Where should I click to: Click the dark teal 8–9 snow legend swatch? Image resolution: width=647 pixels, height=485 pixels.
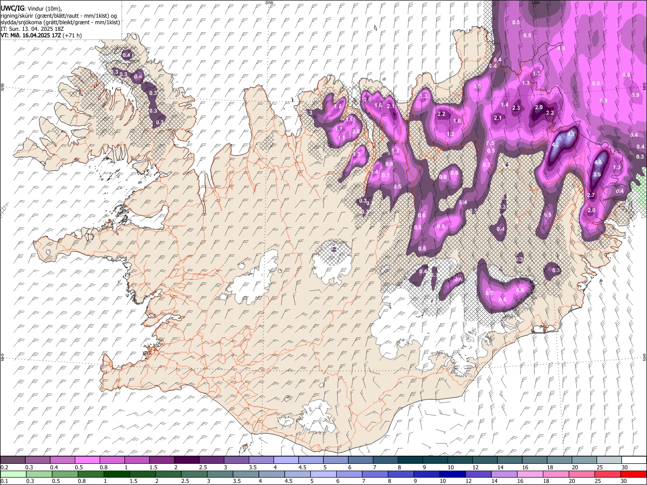[410, 460]
